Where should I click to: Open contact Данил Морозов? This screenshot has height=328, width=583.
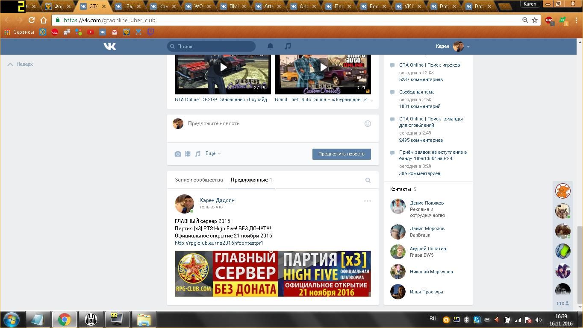pyautogui.click(x=427, y=228)
